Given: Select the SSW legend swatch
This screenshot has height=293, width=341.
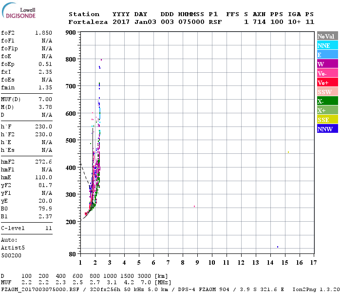Looking at the screenshot, I should coord(327,92).
